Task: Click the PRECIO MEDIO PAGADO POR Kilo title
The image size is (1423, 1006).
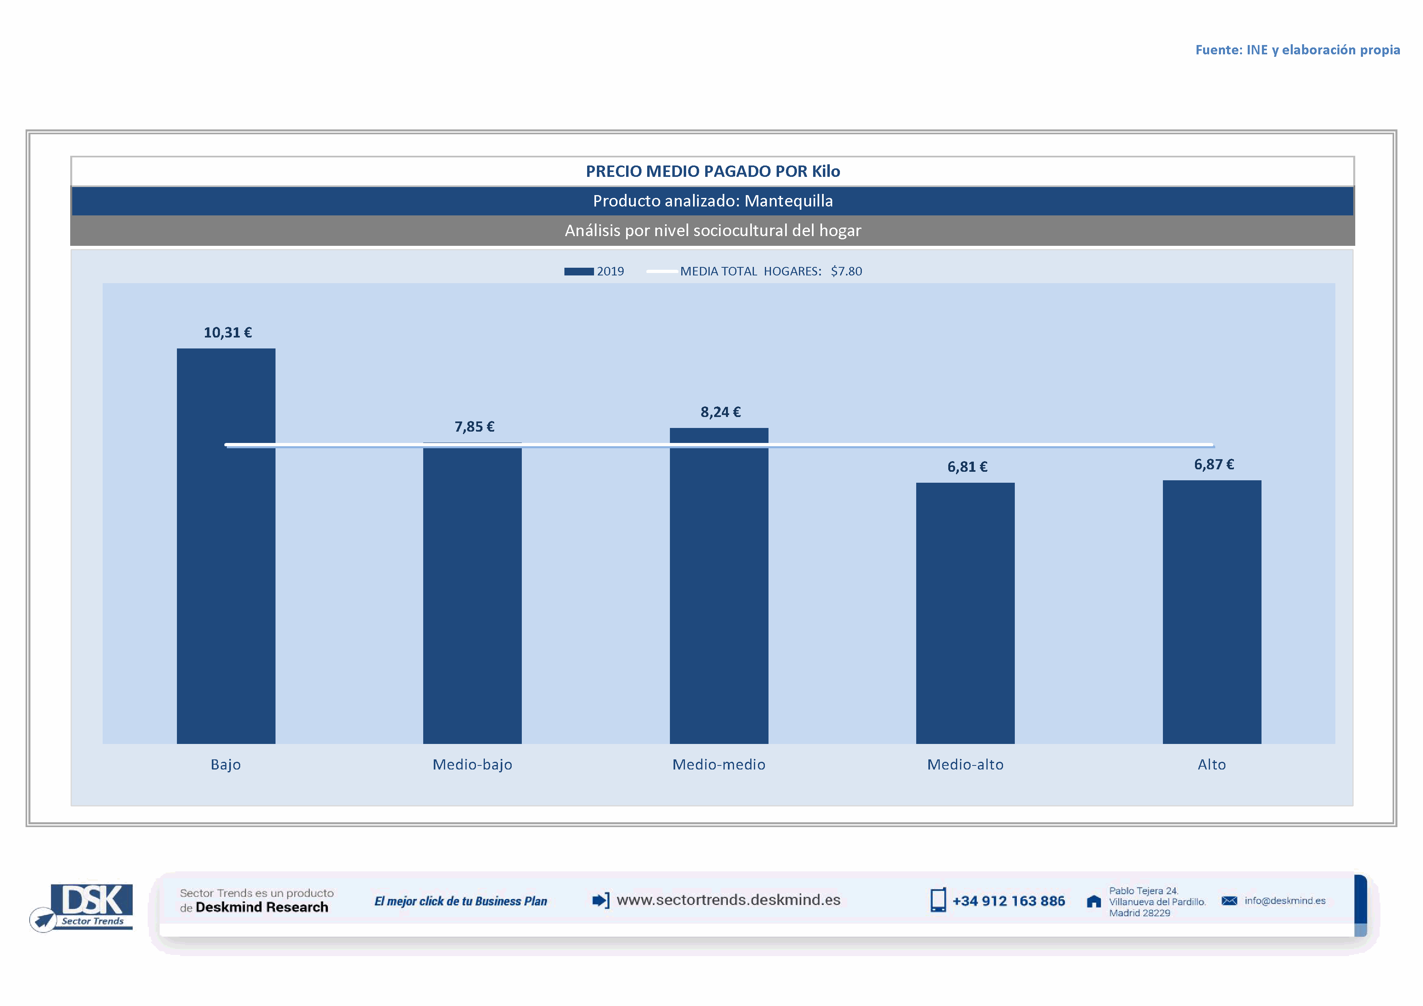Action: (712, 171)
